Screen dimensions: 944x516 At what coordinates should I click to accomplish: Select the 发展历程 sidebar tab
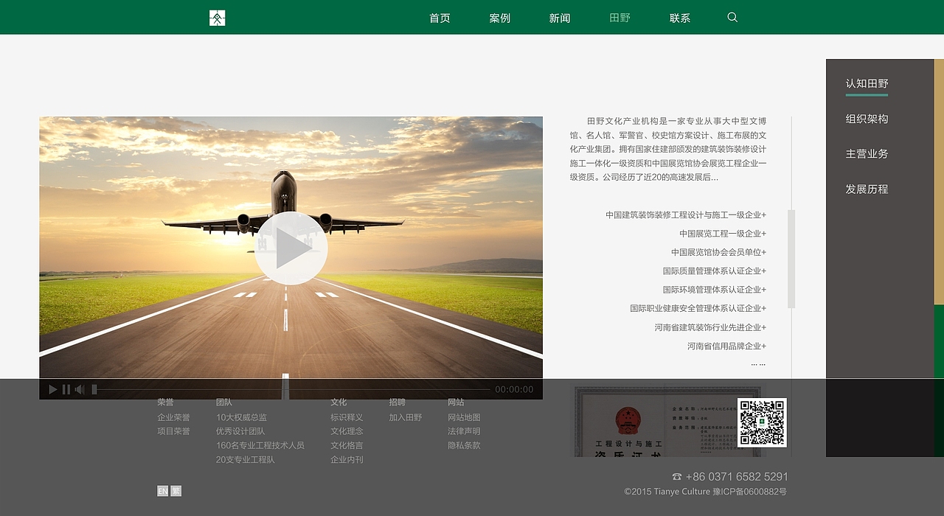[x=867, y=189]
